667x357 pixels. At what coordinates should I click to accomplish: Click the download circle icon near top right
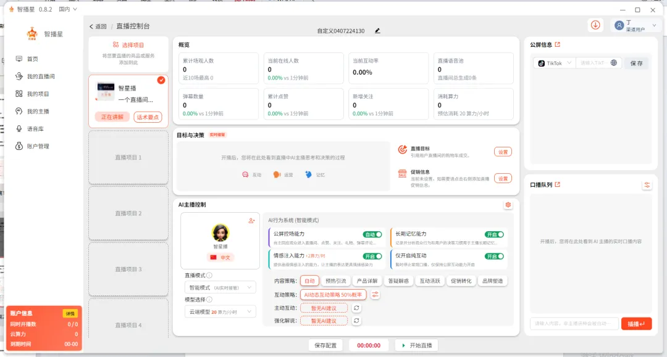coord(594,26)
